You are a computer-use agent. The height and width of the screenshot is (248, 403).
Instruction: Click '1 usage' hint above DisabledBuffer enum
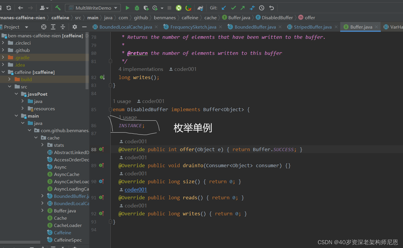coord(122,101)
